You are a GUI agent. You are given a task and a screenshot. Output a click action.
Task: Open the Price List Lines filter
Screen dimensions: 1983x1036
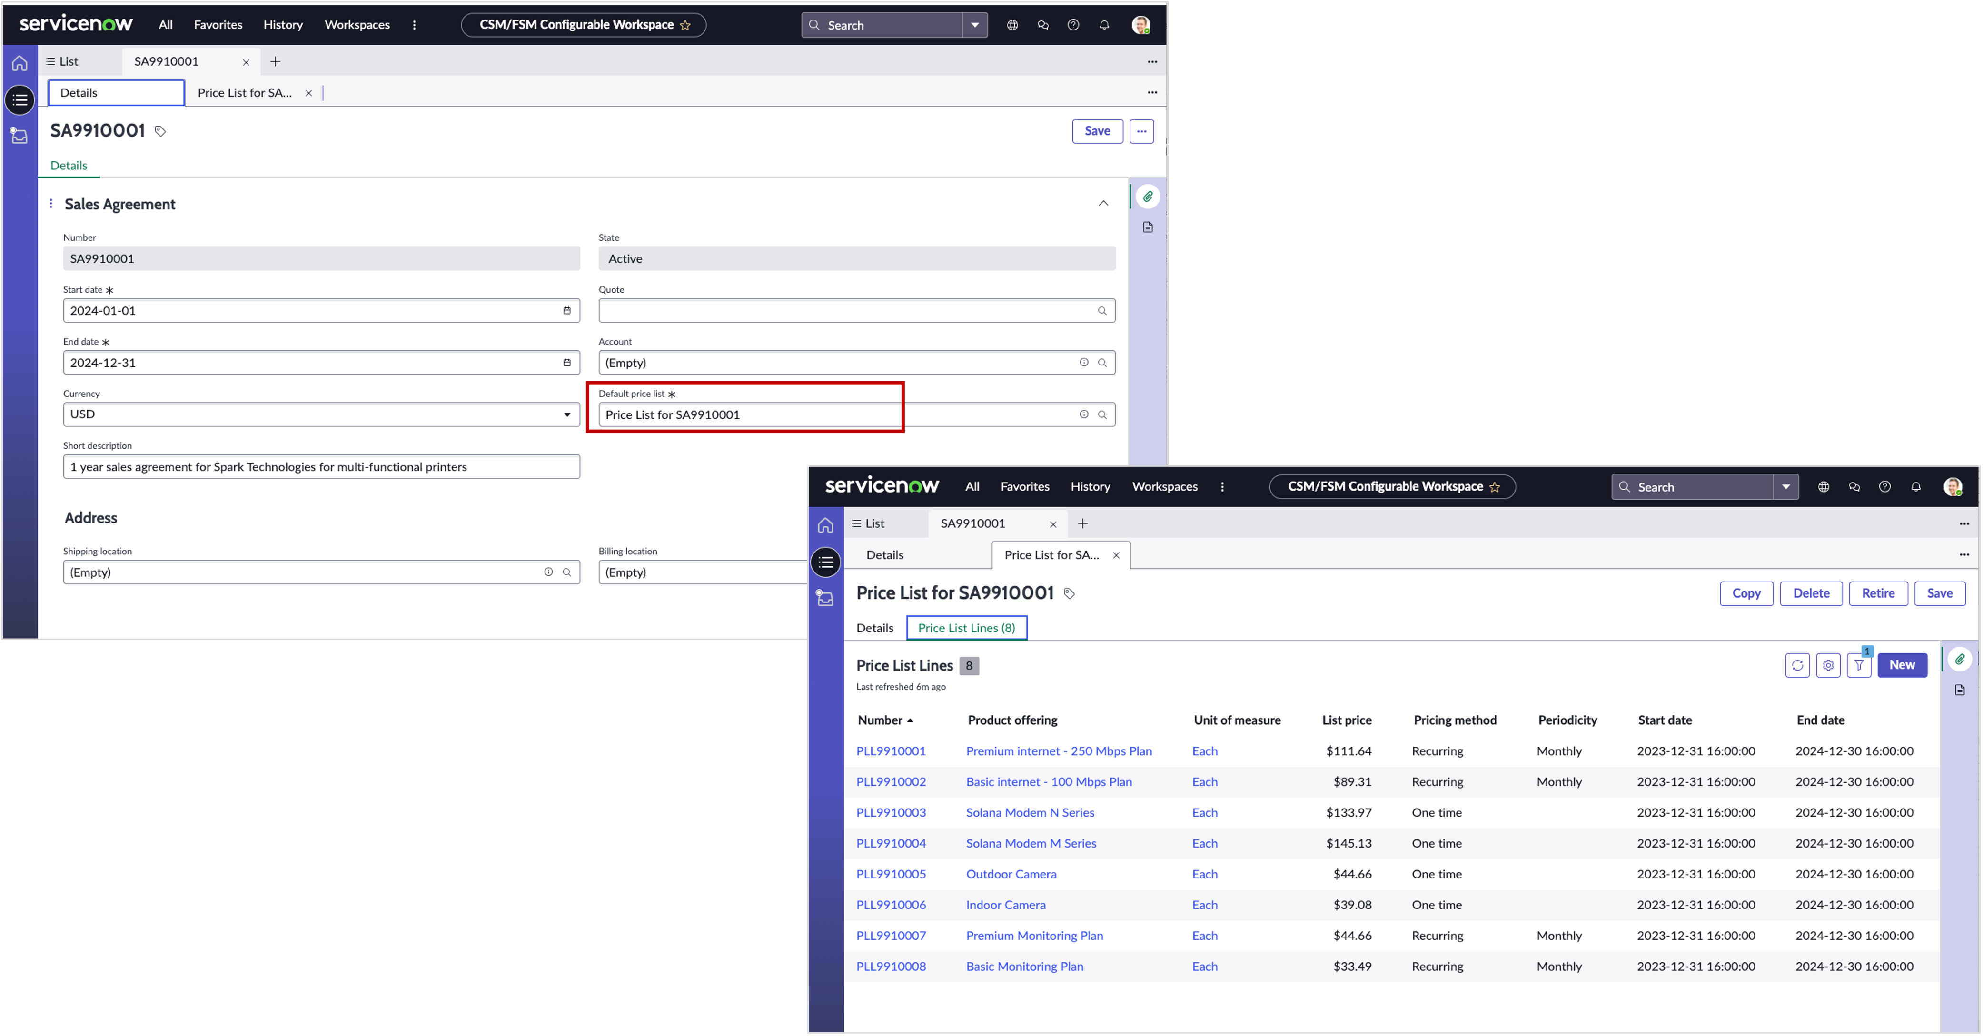coord(1858,665)
